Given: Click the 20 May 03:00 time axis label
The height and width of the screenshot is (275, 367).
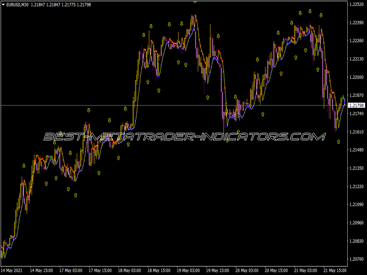Looking at the screenshot, I should pyautogui.click(x=247, y=270).
